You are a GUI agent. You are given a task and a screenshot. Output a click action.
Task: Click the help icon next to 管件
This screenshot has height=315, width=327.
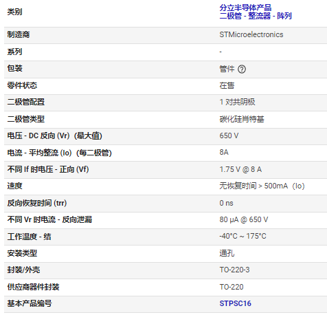point(242,69)
